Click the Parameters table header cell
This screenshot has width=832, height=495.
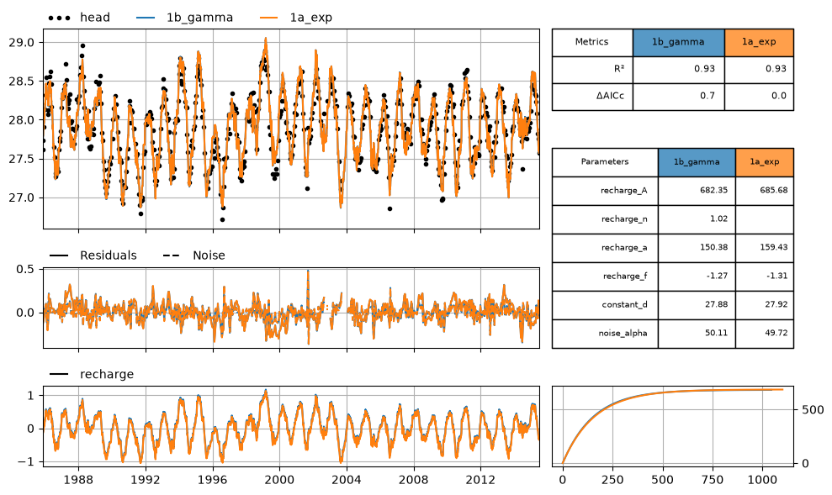pyautogui.click(x=605, y=162)
